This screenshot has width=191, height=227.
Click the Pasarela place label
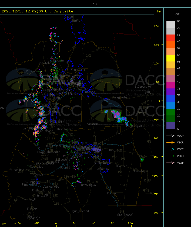point(34,218)
